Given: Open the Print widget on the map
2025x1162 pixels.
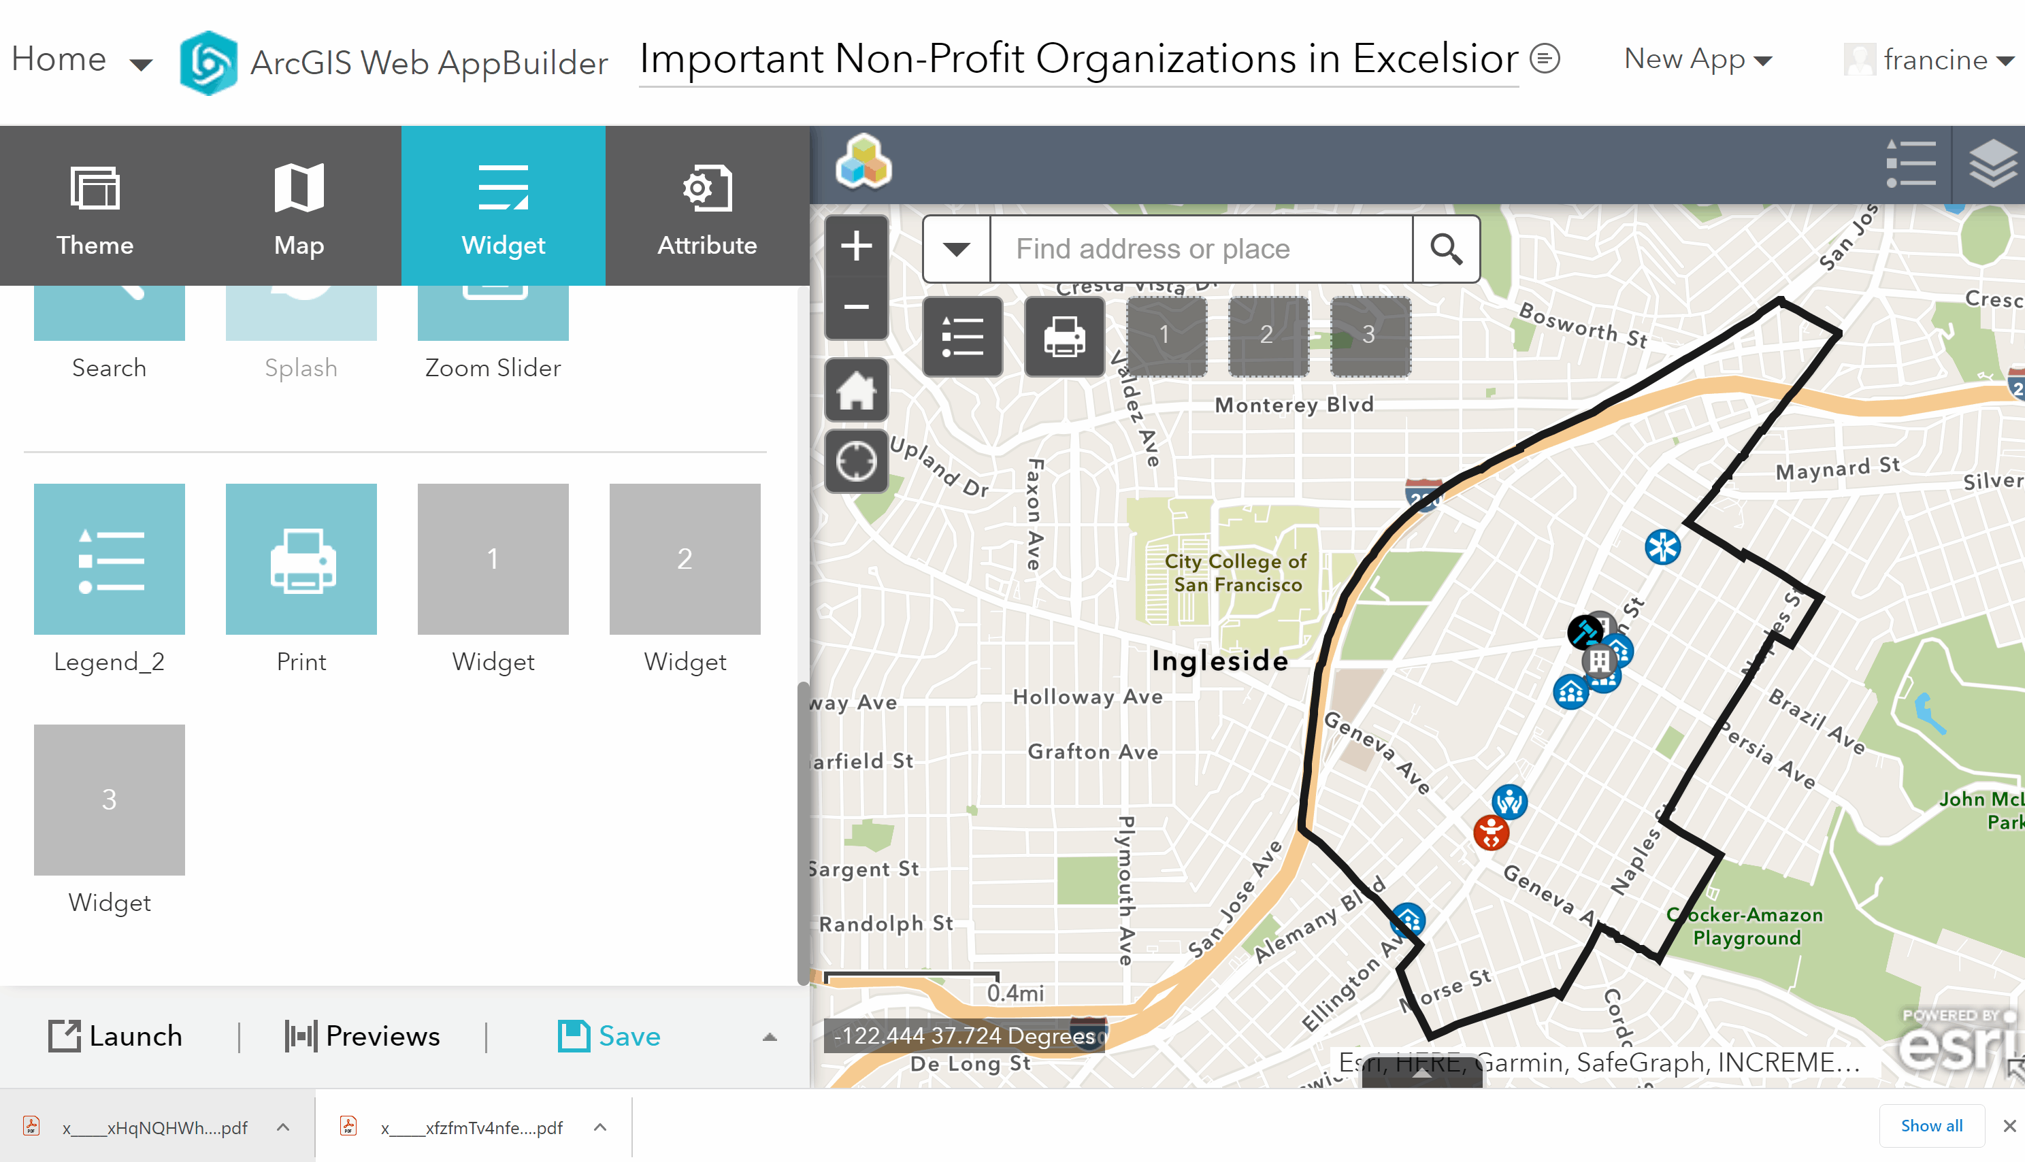Looking at the screenshot, I should (1064, 336).
